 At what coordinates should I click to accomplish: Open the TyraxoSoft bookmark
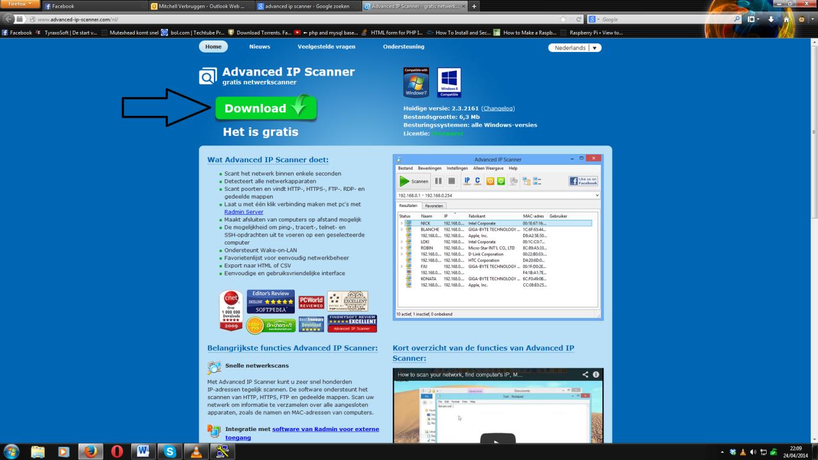pos(66,33)
